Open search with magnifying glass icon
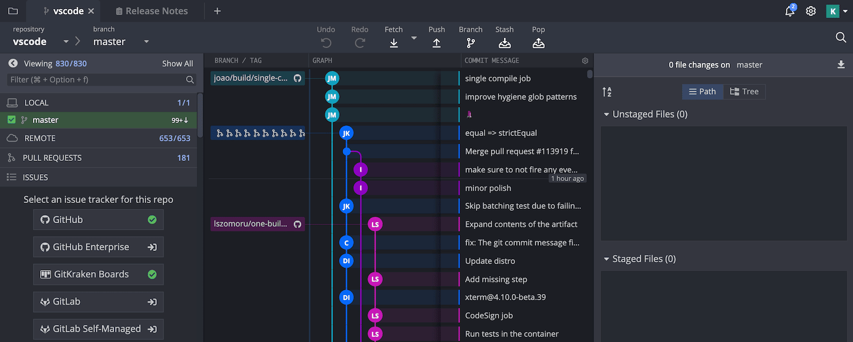 tap(841, 37)
